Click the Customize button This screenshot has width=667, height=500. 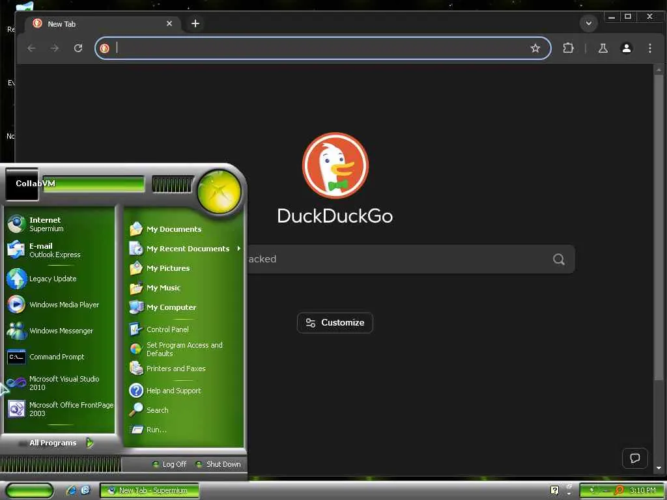335,323
